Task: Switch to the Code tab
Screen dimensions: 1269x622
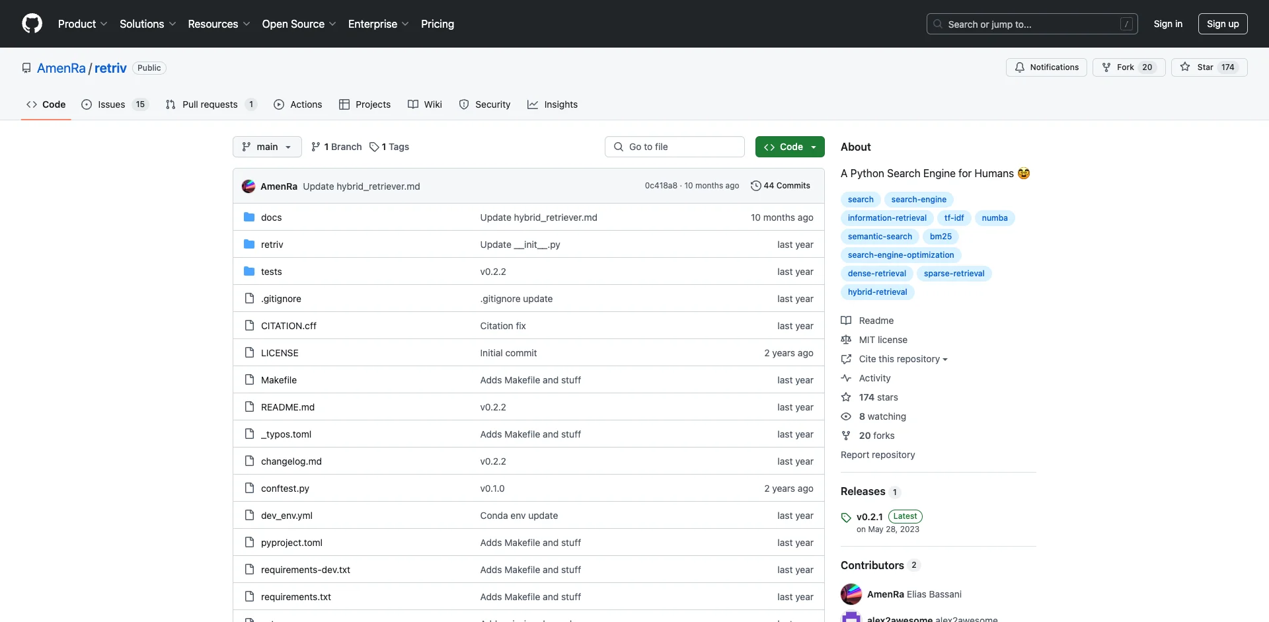Action: pyautogui.click(x=46, y=104)
